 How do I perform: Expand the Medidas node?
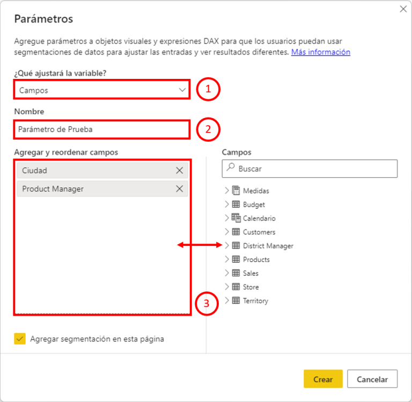pos(227,191)
